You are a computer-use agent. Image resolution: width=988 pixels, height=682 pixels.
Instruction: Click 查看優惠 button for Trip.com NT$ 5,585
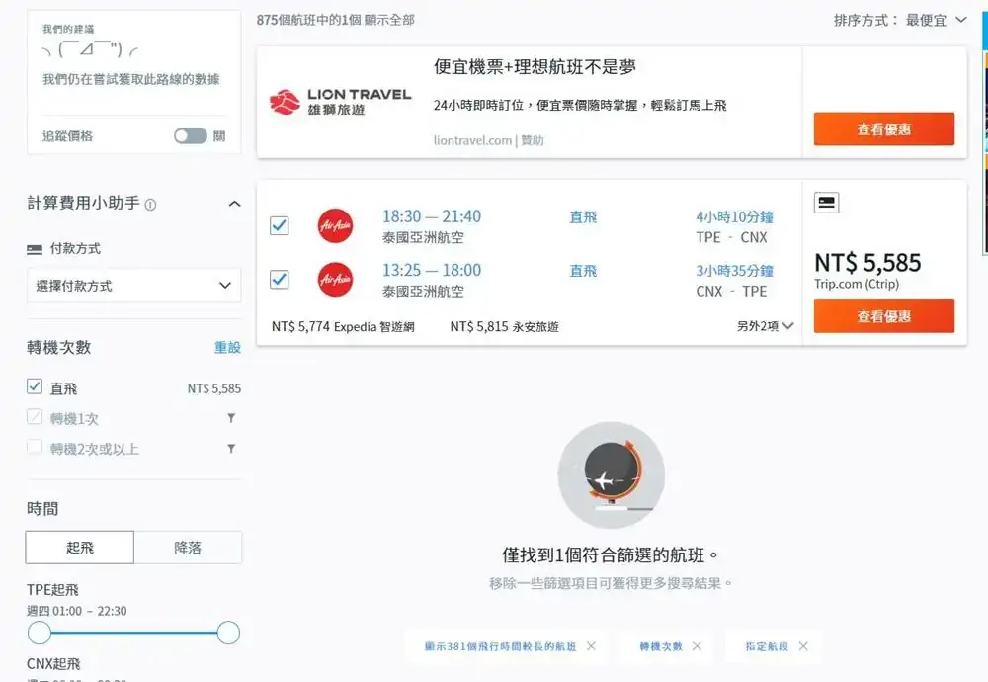(x=884, y=316)
